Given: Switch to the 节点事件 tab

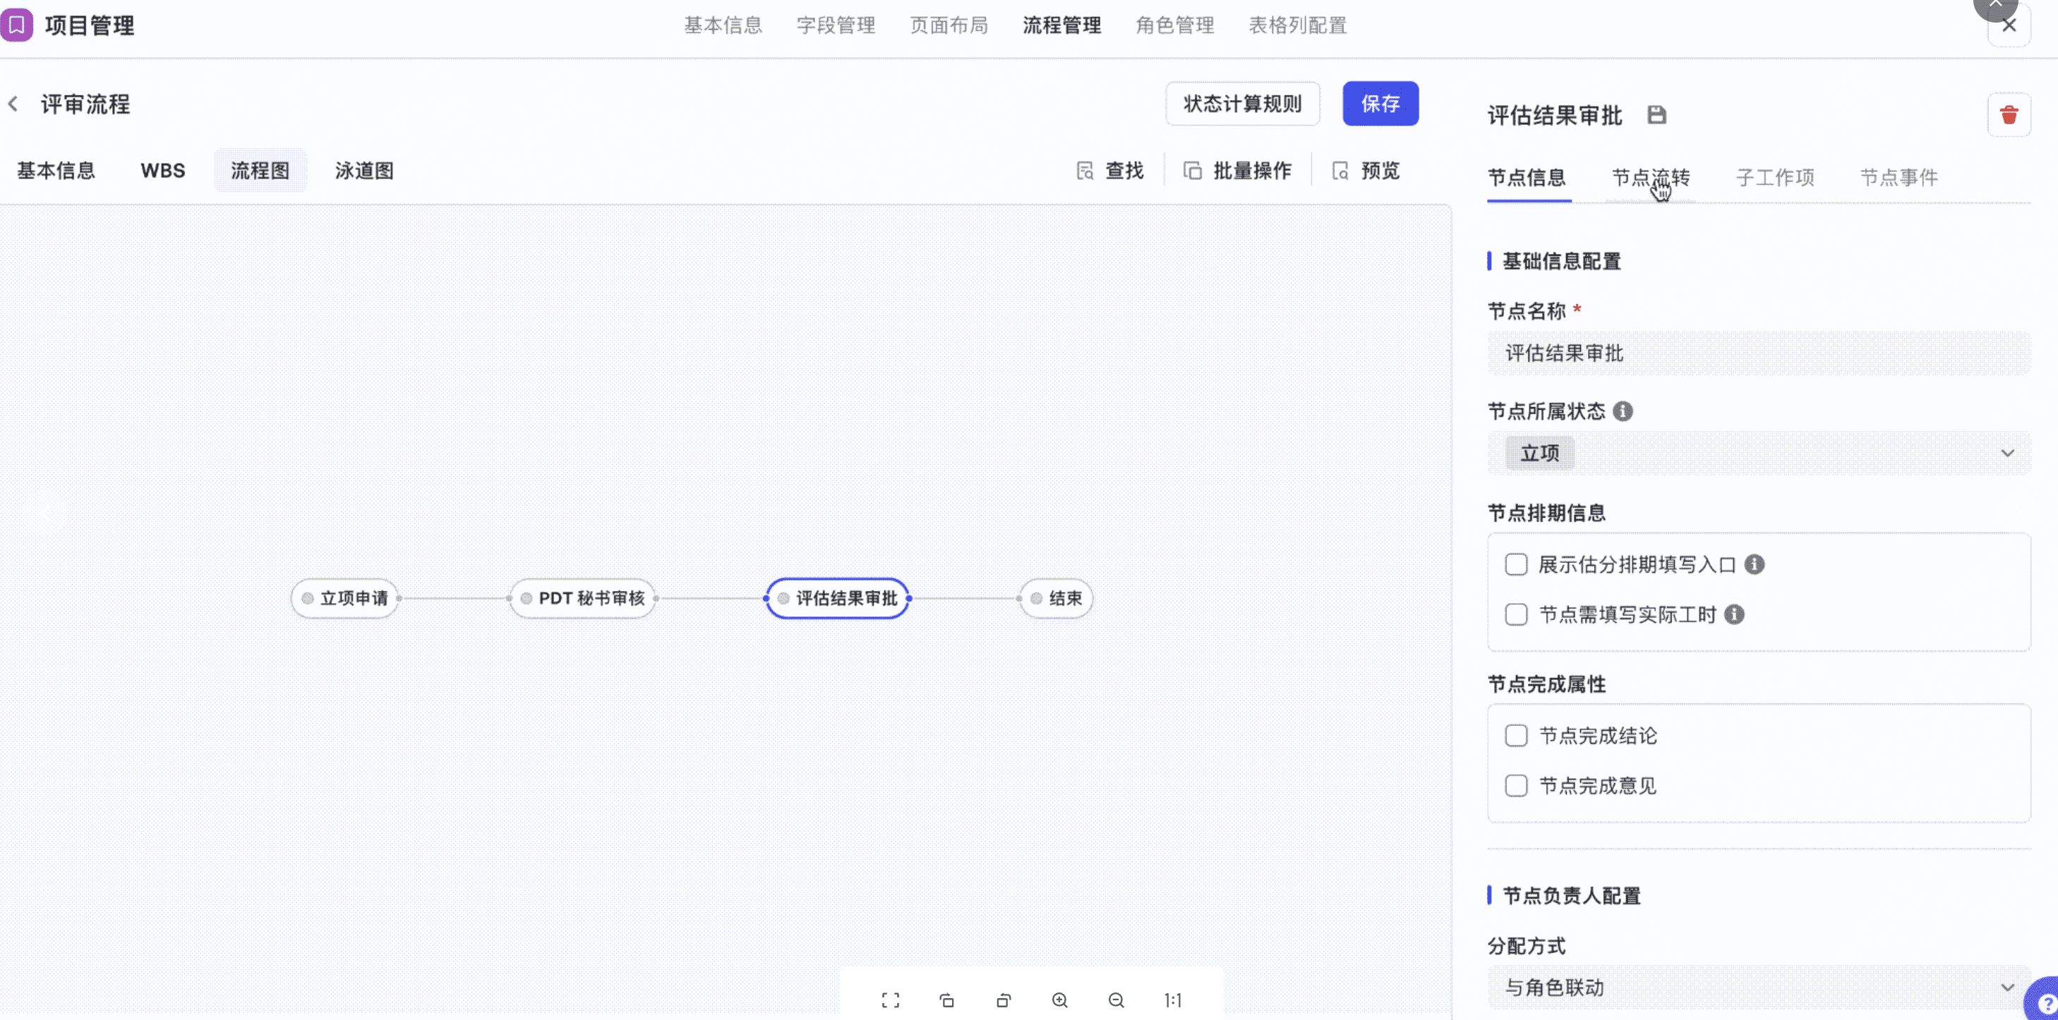Looking at the screenshot, I should click(1899, 177).
